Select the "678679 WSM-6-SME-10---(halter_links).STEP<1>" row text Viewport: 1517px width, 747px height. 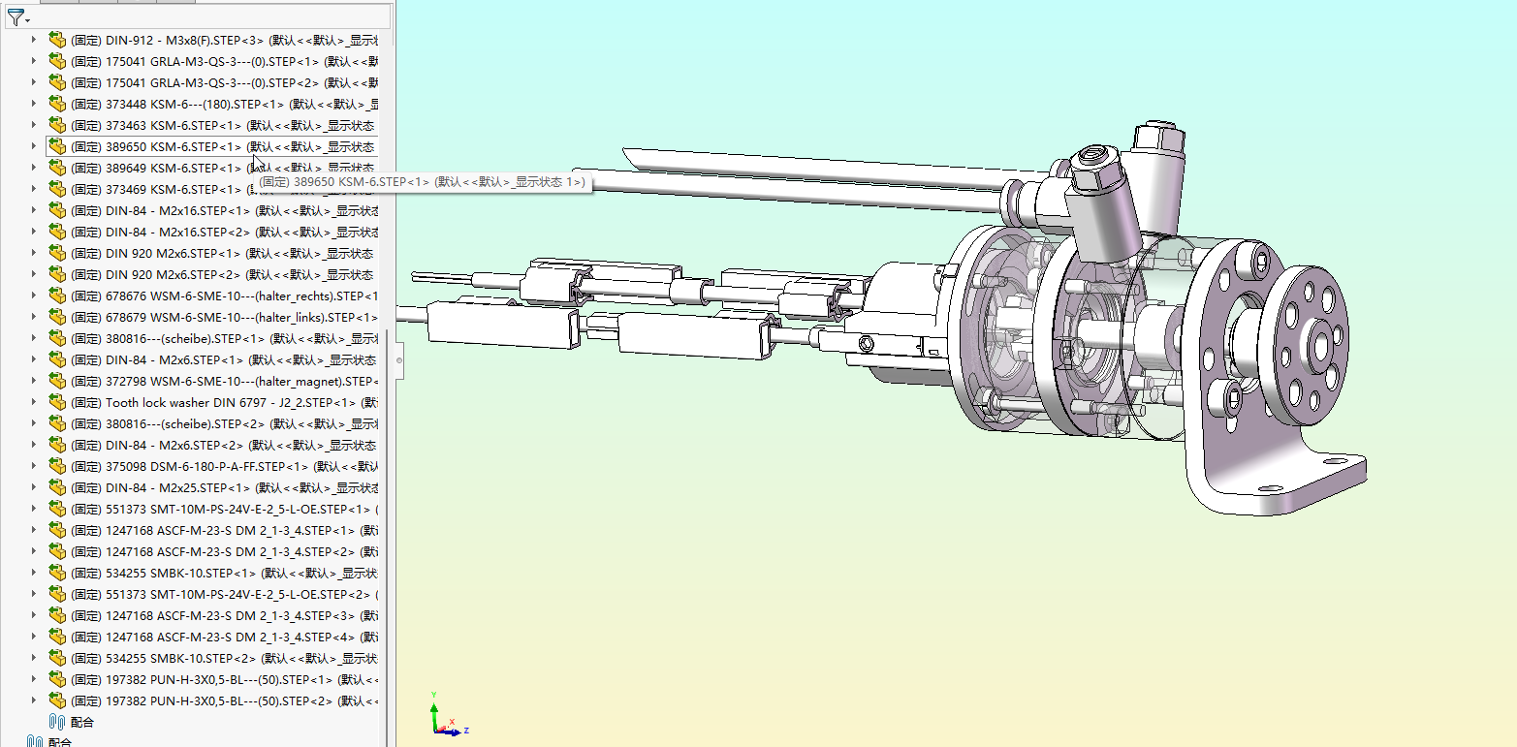(224, 317)
